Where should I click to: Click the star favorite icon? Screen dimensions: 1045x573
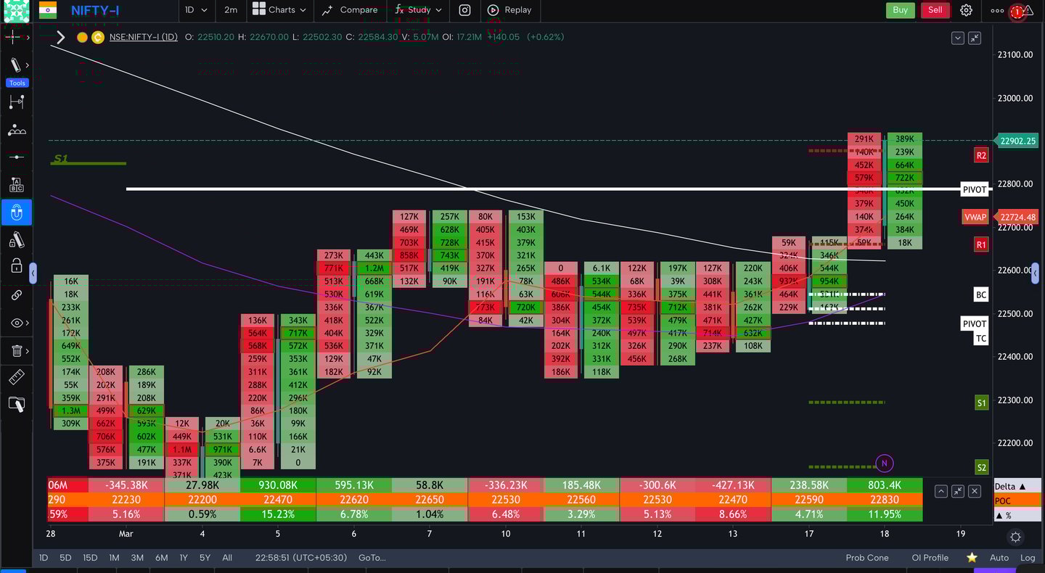point(972,558)
